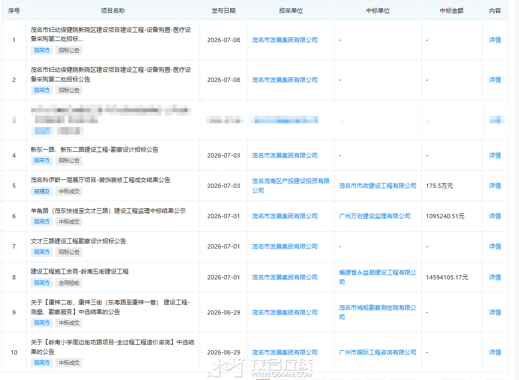Open winner 广州市国际工程咨询有限公司
519x380 pixels.
pos(377,352)
